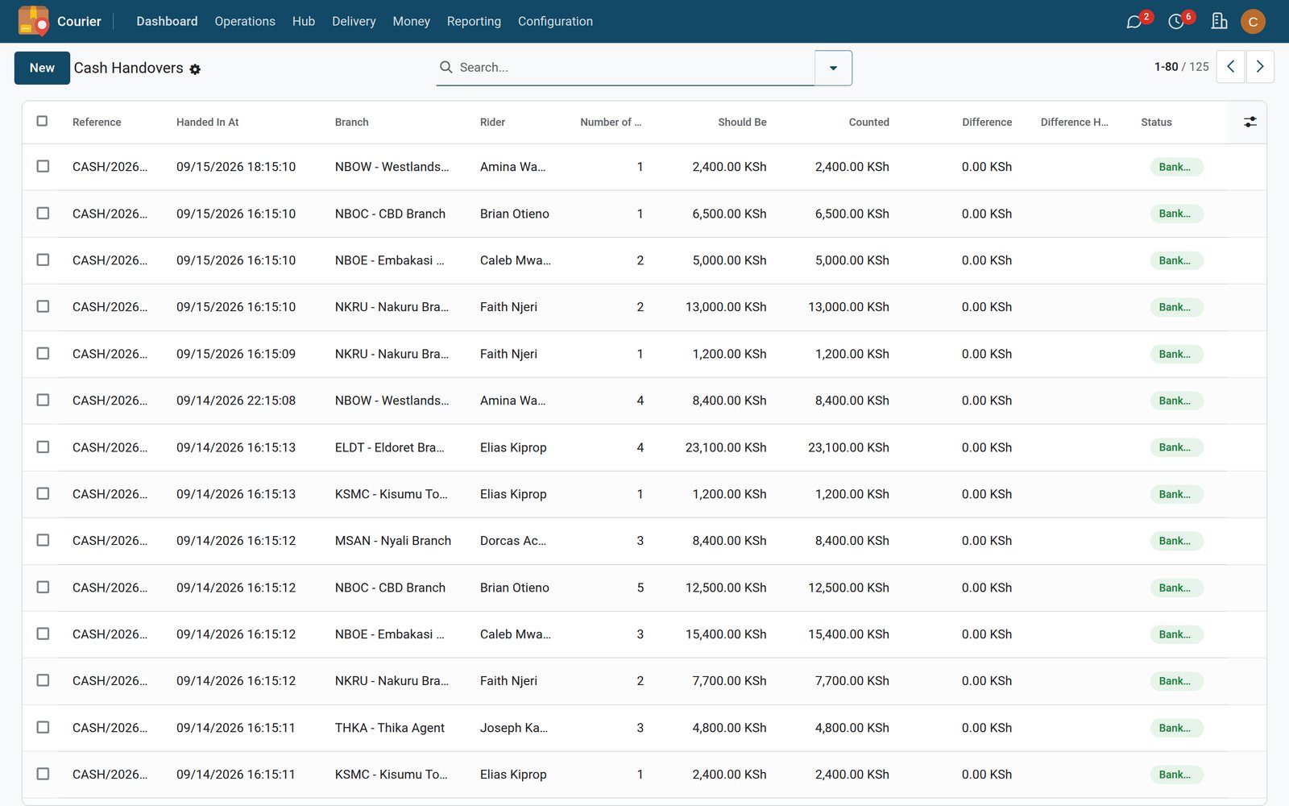The width and height of the screenshot is (1289, 806).
Task: Open the THKA - Thika Agent row
Action: (x=644, y=728)
